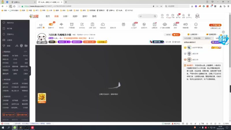This screenshot has height=130, width=231.
Task: Open 发布动态 edit pencil icon
Action: [82, 24]
